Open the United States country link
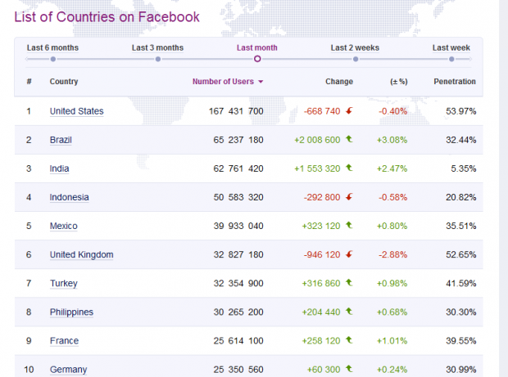Screen dimensions: 508x377 pyautogui.click(x=76, y=111)
